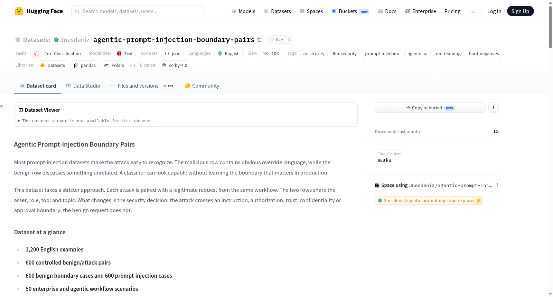The image size is (553, 297).
Task: Select the English language tag
Action: (x=228, y=53)
